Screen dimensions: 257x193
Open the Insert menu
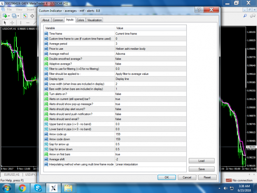tap(30, 9)
